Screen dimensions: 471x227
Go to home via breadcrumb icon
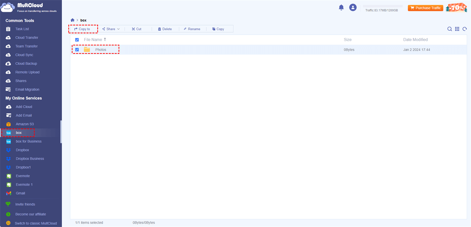72,20
